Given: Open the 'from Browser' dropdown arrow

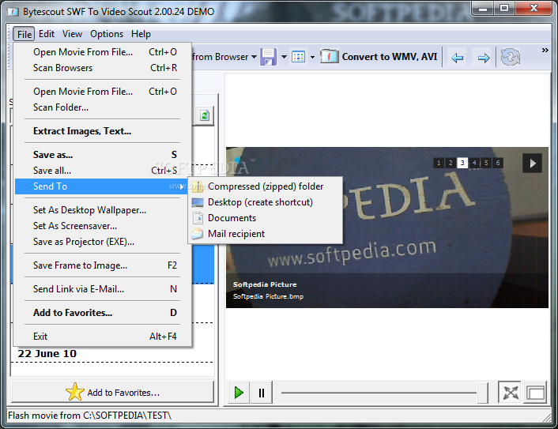Looking at the screenshot, I should click(254, 57).
